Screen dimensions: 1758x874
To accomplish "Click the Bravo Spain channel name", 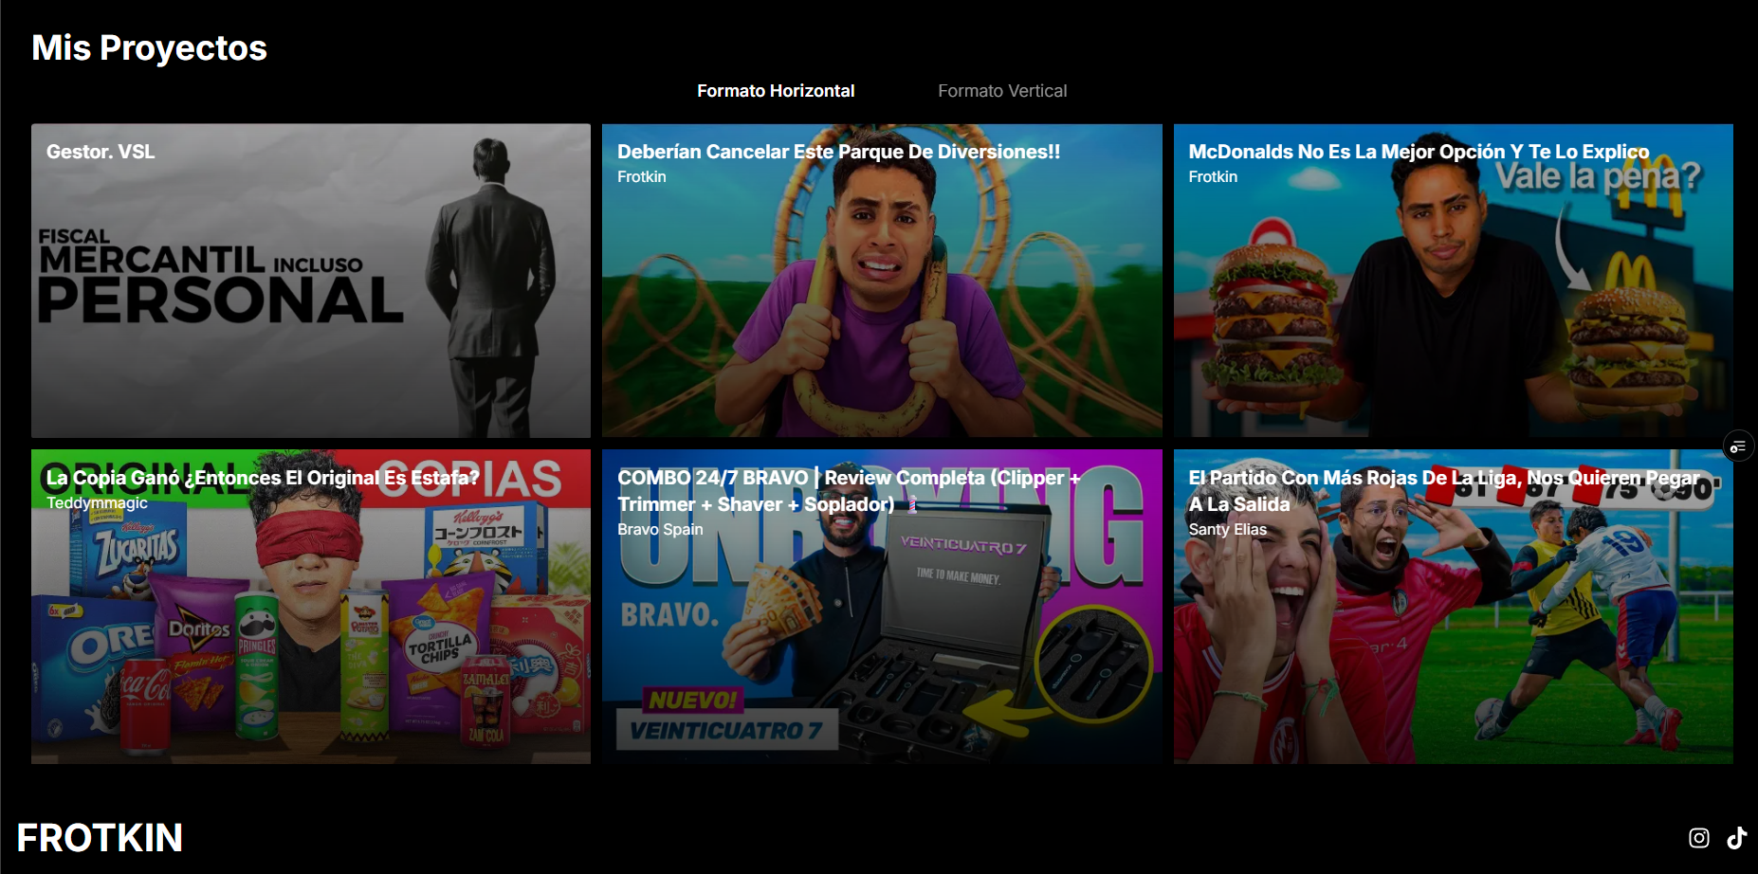I will 660,529.
